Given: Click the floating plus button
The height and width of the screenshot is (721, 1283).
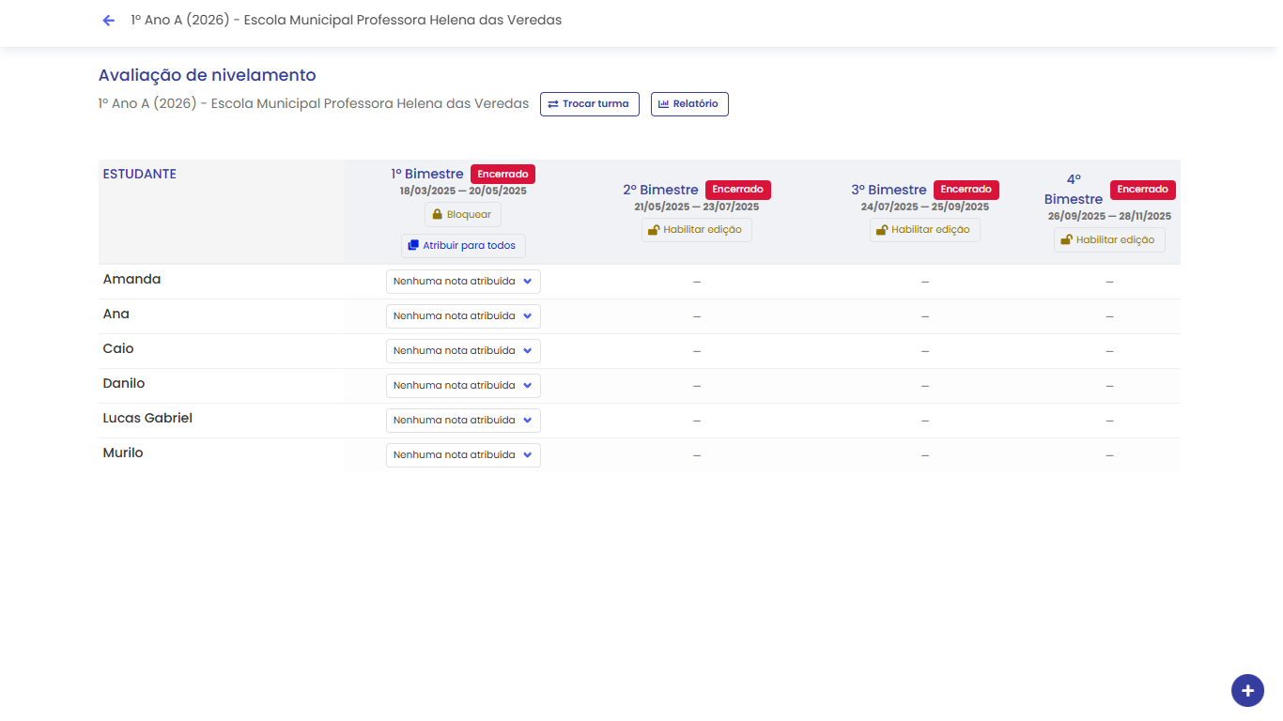Looking at the screenshot, I should [1247, 690].
